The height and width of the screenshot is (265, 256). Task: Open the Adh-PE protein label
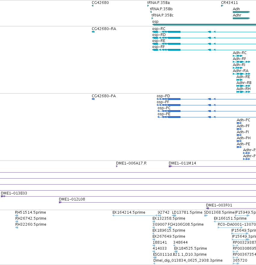coord(243,144)
